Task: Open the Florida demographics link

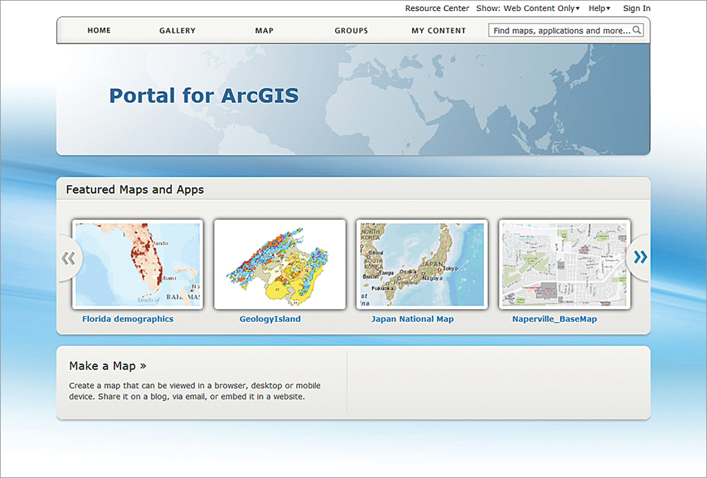Action: (128, 319)
